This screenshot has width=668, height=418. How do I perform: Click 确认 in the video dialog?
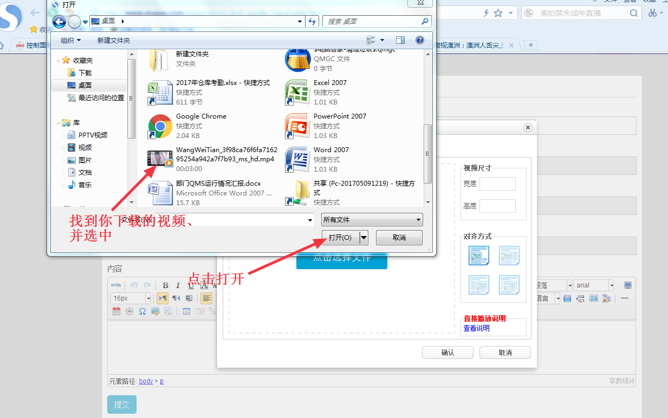click(448, 352)
